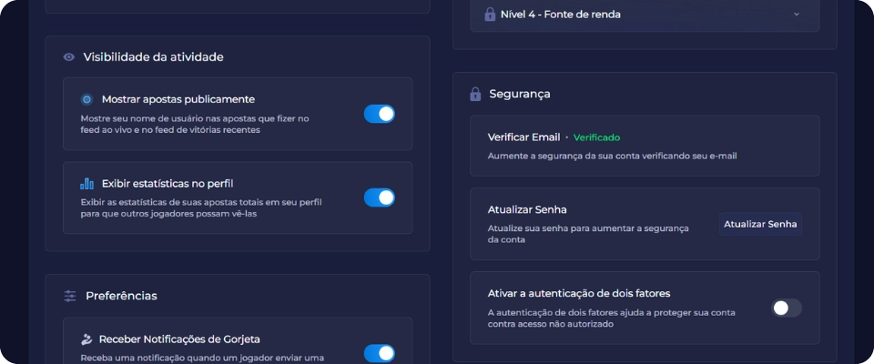Click the bar chart icon for Exibir estatísticas
The height and width of the screenshot is (364, 874).
87,184
